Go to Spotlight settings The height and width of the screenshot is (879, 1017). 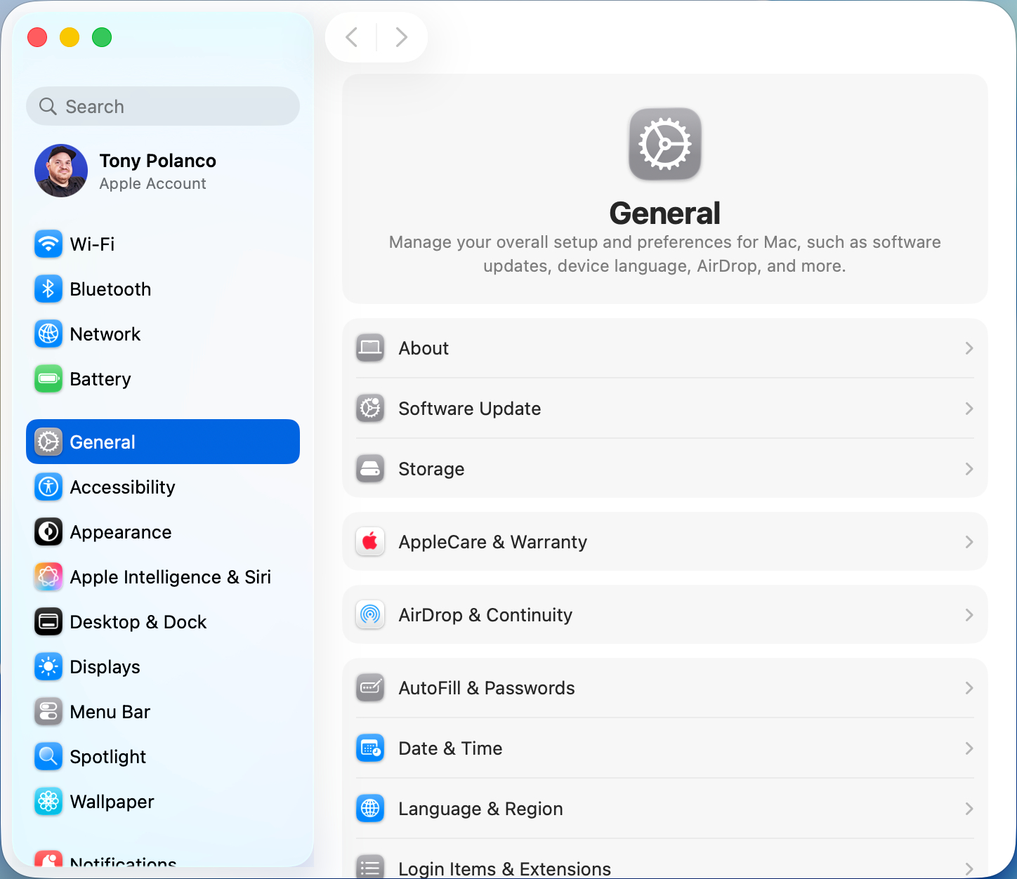163,757
